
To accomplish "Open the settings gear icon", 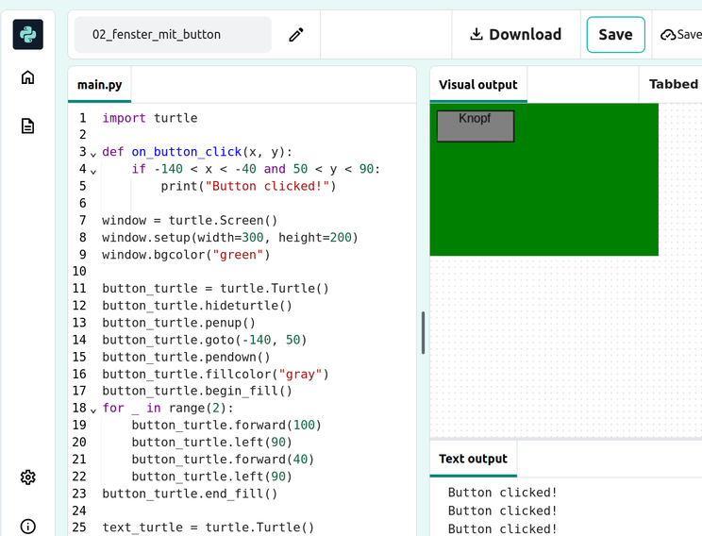I will 27,477.
